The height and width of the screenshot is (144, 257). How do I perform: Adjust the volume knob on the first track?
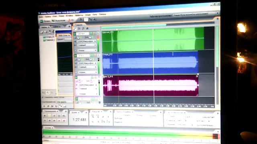(x=79, y=38)
